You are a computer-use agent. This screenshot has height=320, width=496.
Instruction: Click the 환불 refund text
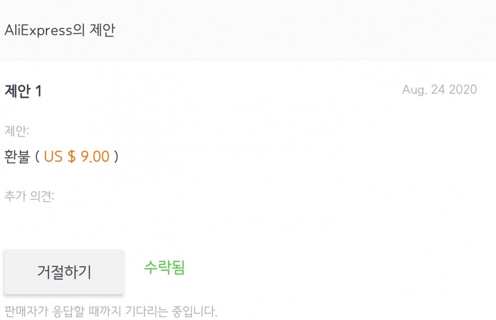click(x=17, y=157)
